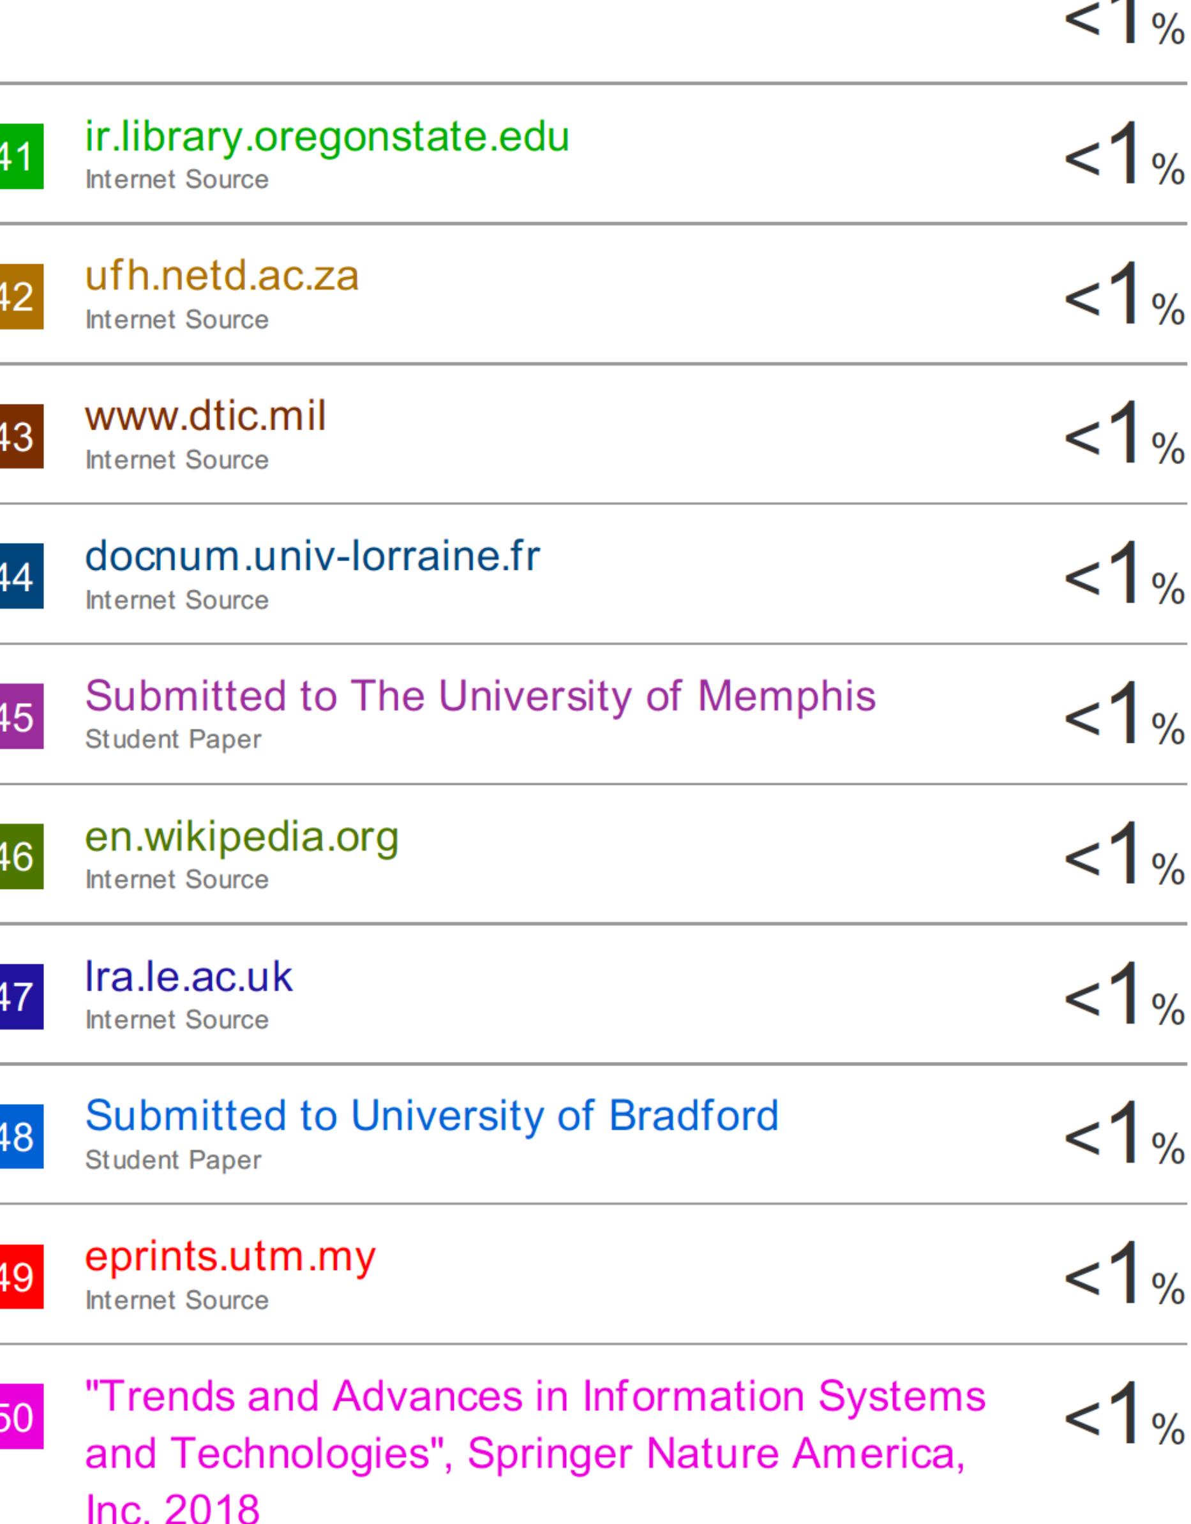Click the bright blue source 48 badge
1191x1524 pixels.
tap(21, 1137)
